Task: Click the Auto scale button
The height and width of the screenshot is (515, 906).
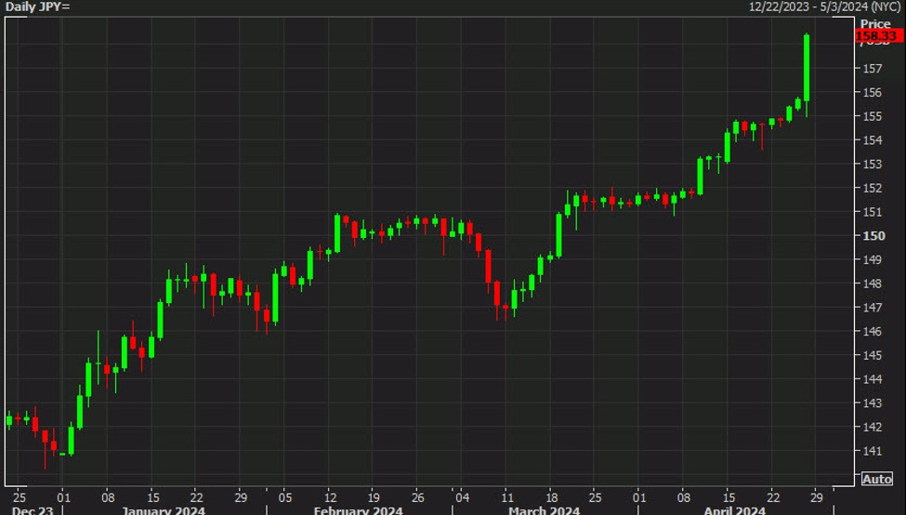Action: point(876,479)
